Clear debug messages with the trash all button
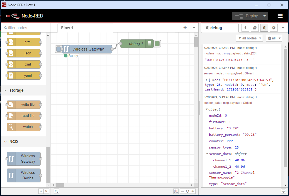The height and width of the screenshot is (196, 289). pyautogui.click(x=272, y=38)
